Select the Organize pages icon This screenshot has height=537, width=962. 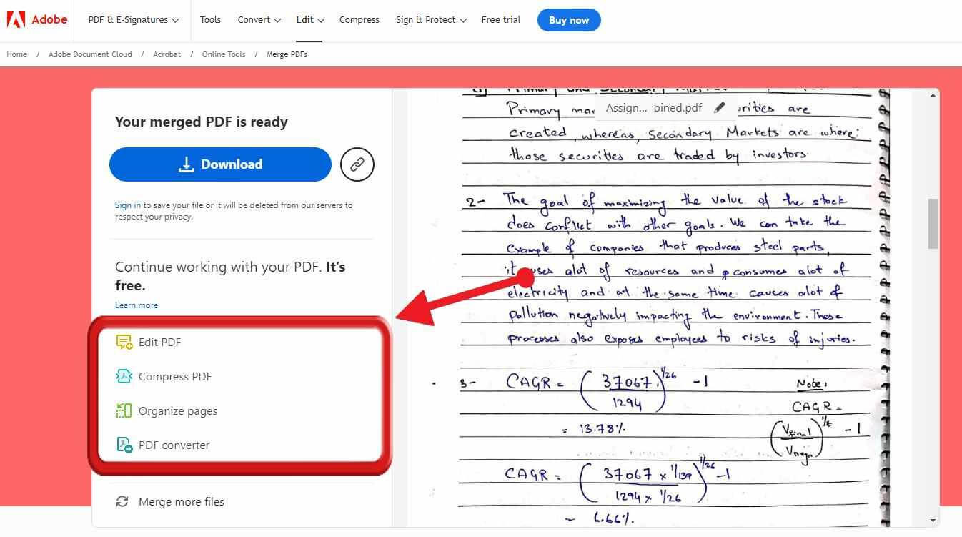point(124,410)
